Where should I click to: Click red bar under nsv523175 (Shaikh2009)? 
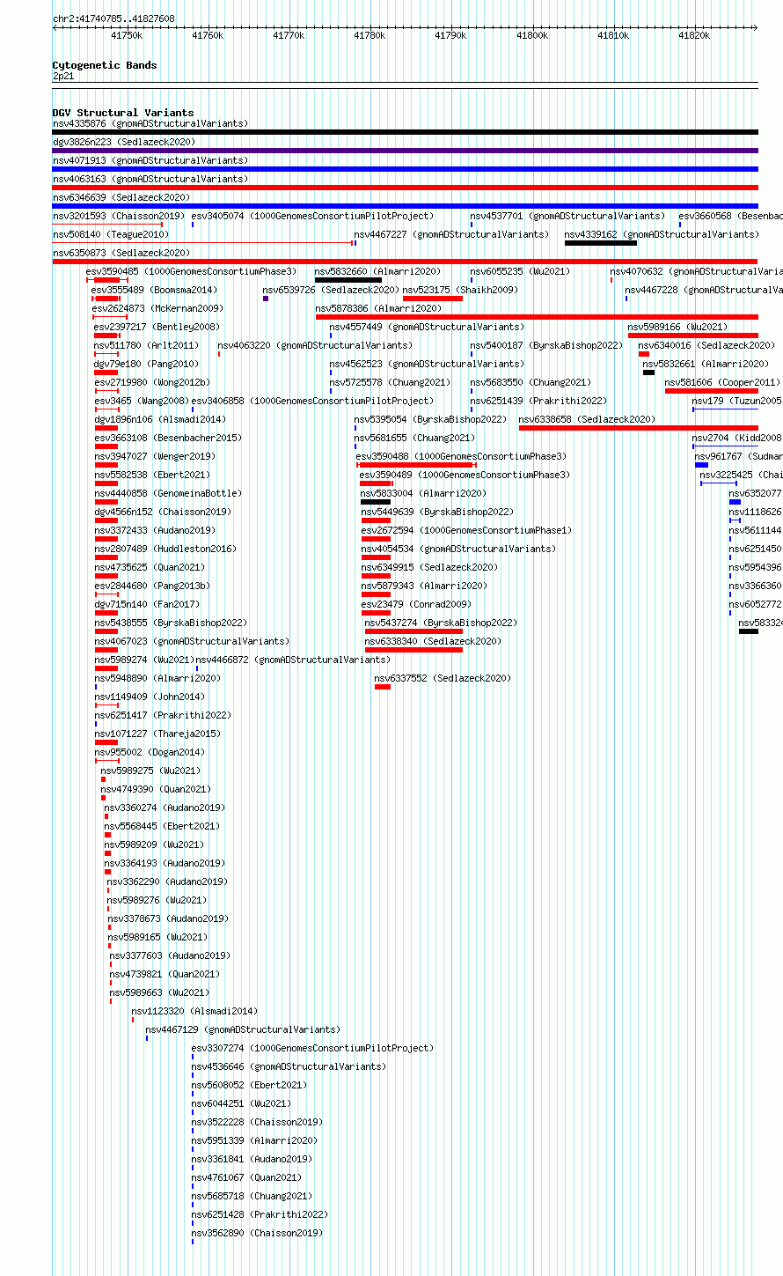(x=433, y=299)
